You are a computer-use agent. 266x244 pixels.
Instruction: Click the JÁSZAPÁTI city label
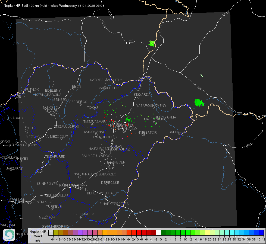point(15,168)
